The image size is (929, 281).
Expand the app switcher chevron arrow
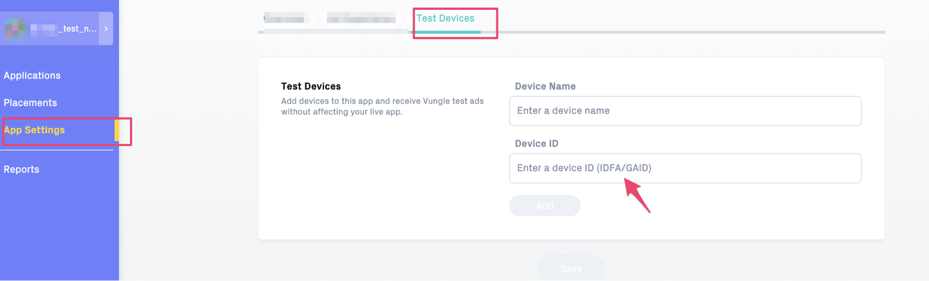pos(106,28)
